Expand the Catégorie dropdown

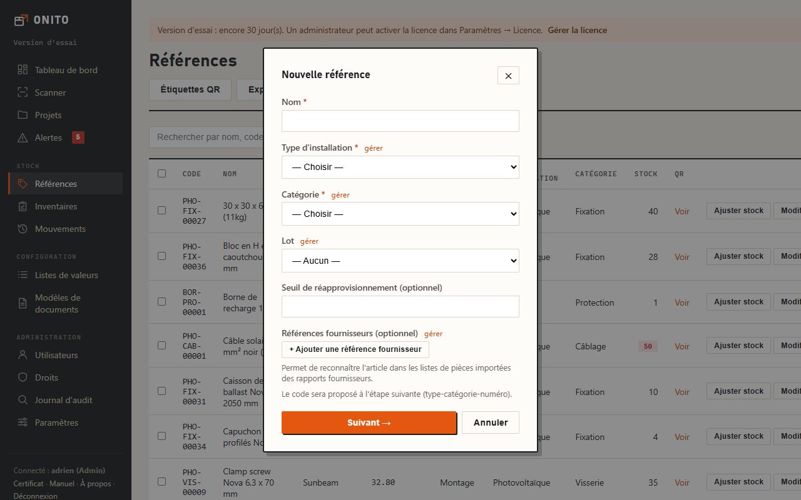tap(400, 214)
